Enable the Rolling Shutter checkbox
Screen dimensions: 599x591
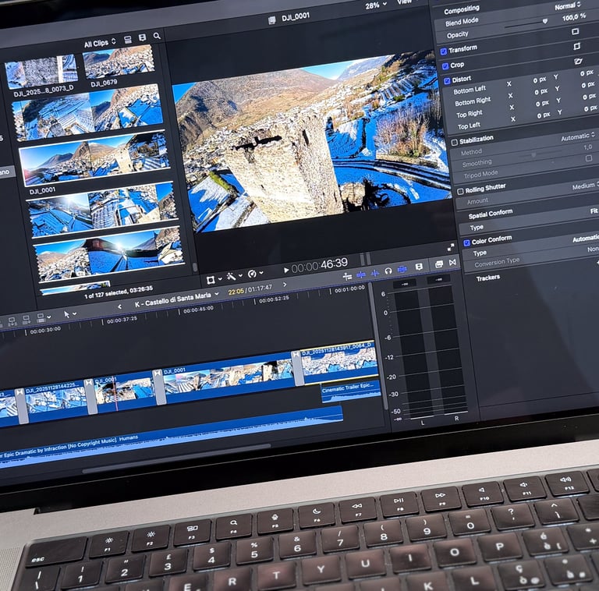[460, 191]
